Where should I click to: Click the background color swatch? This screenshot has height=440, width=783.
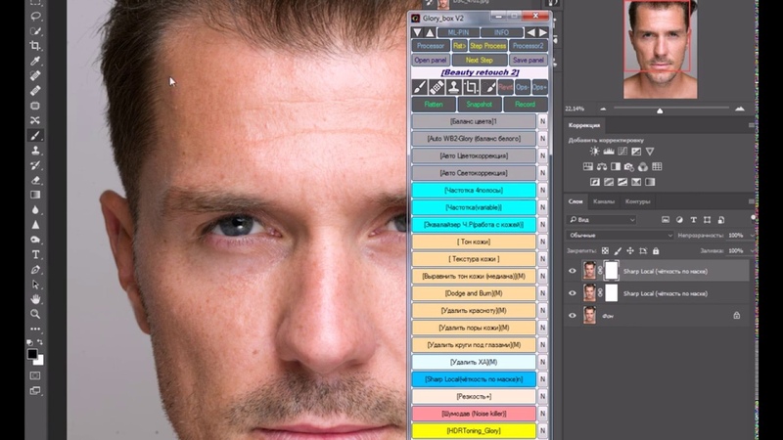click(x=39, y=361)
